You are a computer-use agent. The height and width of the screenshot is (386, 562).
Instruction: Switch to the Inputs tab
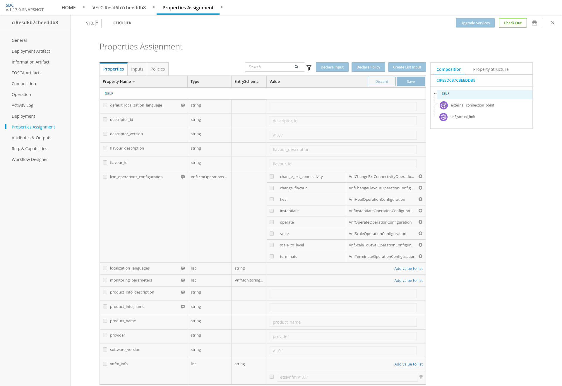click(x=137, y=69)
